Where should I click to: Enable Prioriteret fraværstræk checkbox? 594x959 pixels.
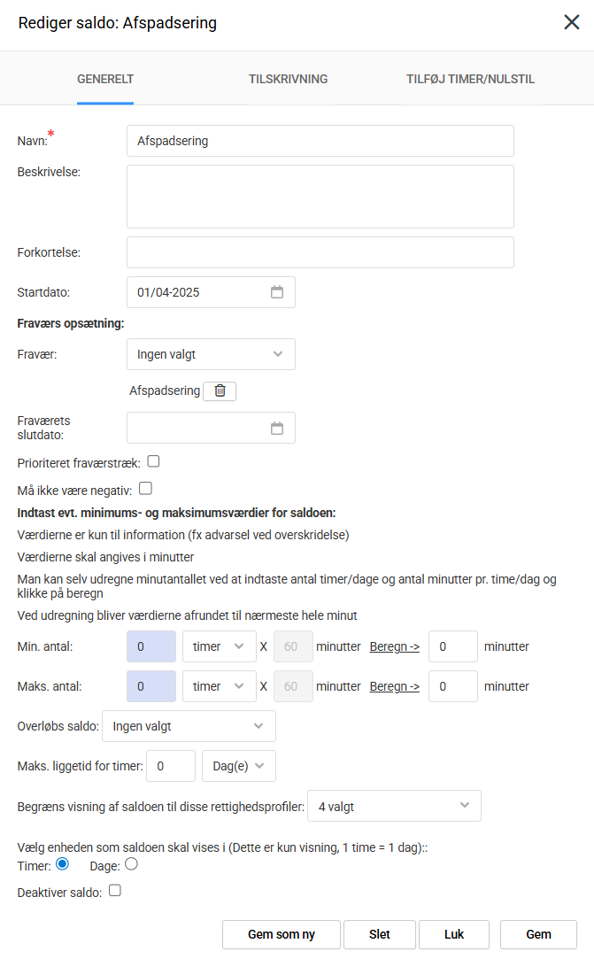(153, 461)
